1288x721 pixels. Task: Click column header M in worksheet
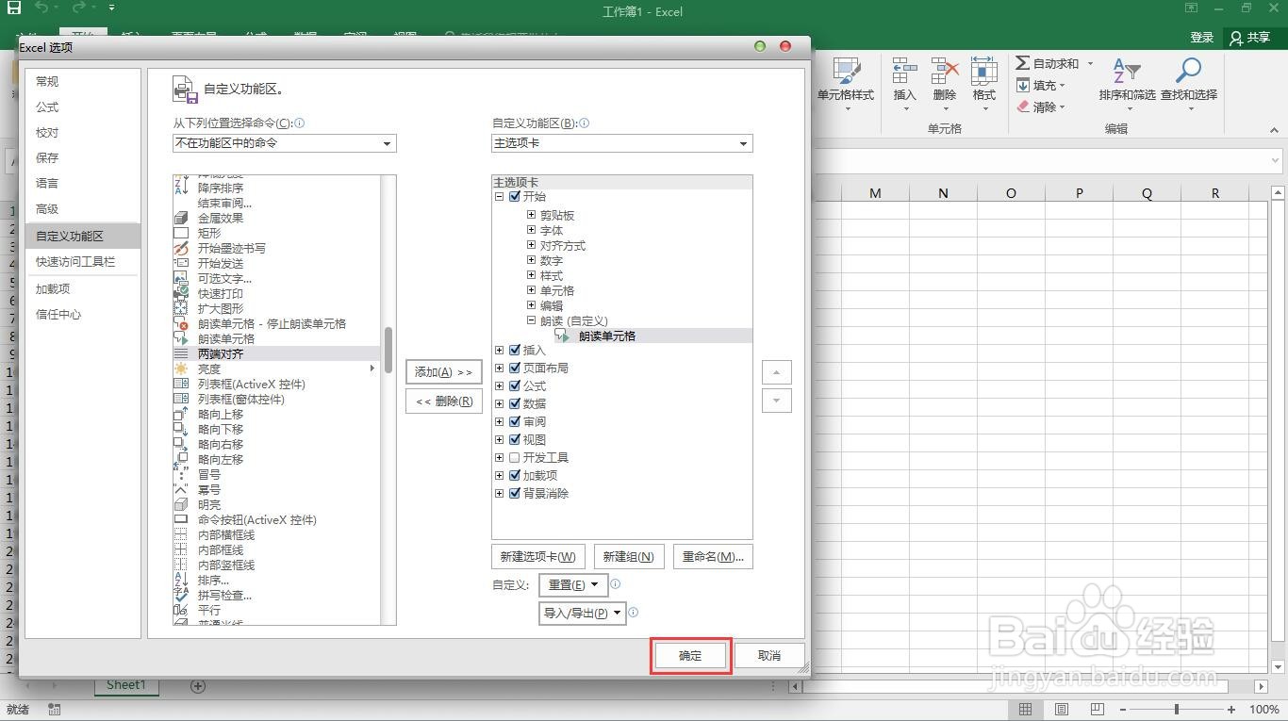click(875, 193)
